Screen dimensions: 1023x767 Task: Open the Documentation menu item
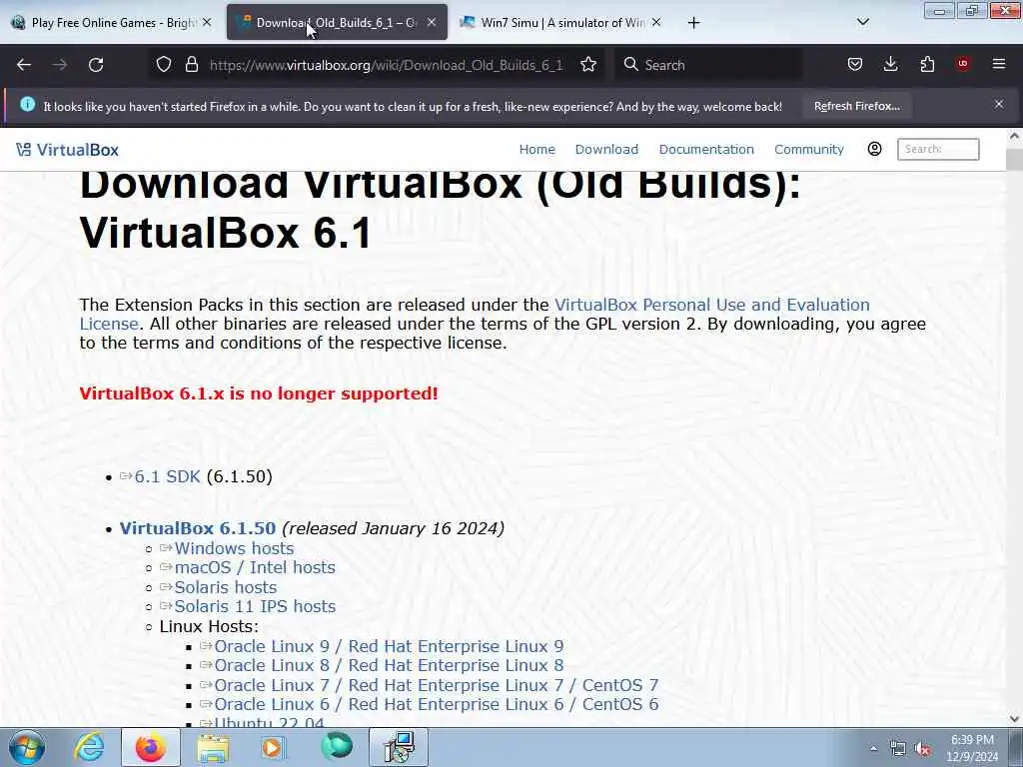pos(706,150)
